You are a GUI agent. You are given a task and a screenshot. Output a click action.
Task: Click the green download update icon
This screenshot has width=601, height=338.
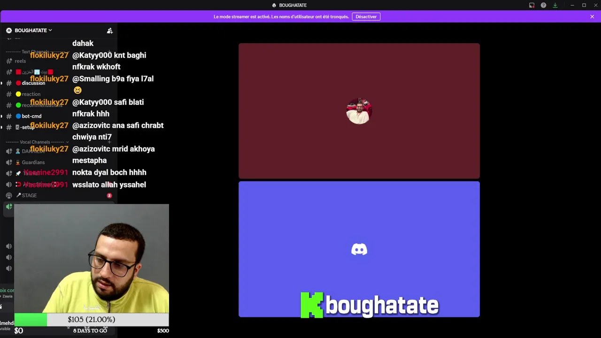pyautogui.click(x=555, y=5)
